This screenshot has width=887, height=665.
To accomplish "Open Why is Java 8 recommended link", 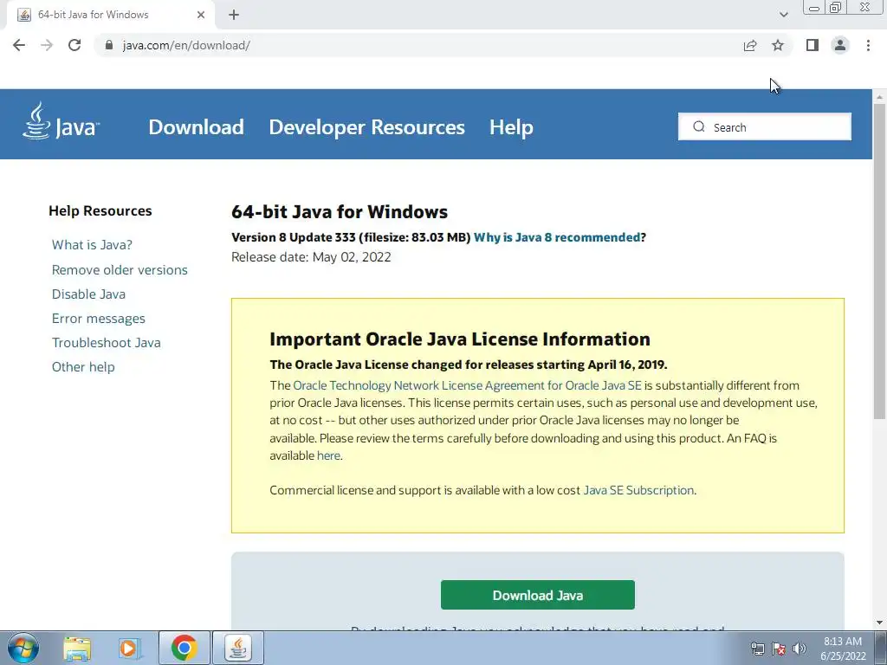I will 557,237.
